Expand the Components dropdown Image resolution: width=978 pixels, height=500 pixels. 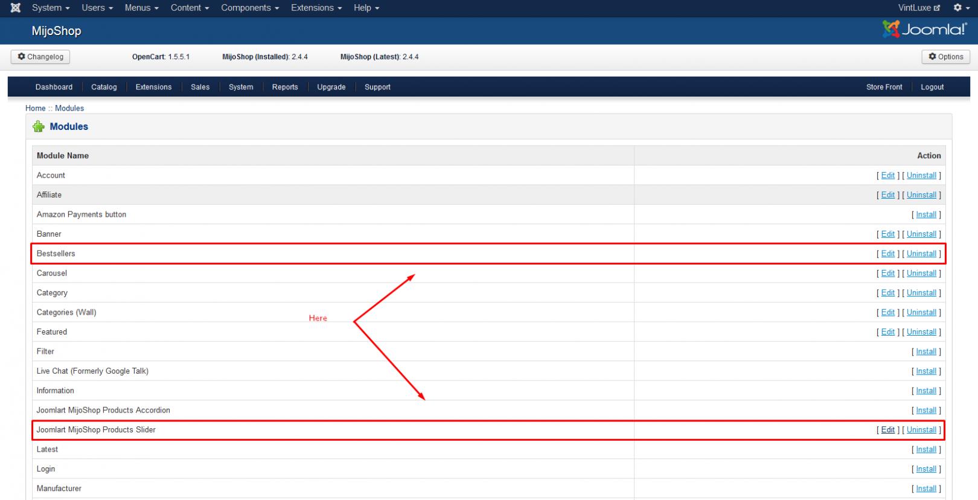tap(250, 8)
